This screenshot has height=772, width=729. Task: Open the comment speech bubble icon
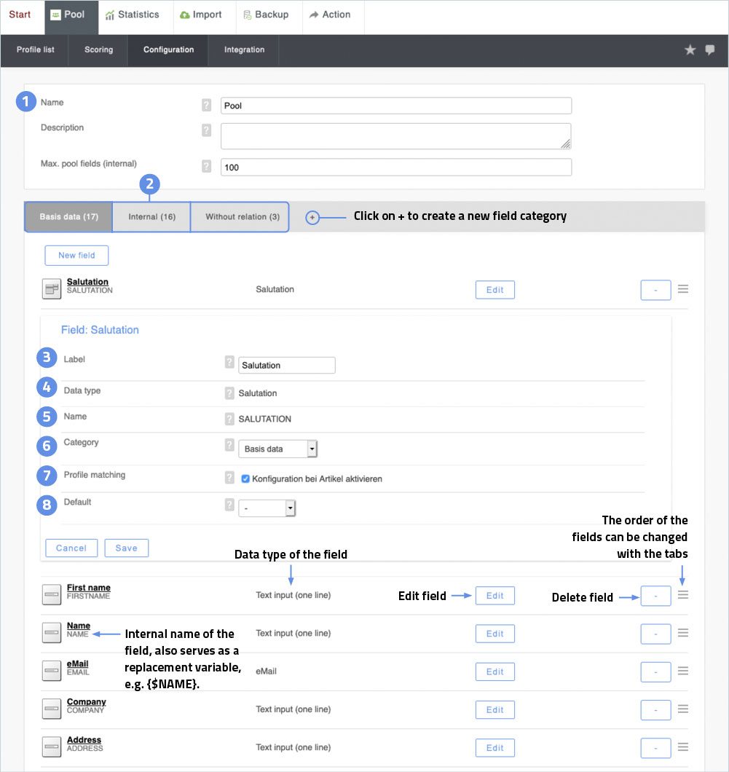[710, 50]
